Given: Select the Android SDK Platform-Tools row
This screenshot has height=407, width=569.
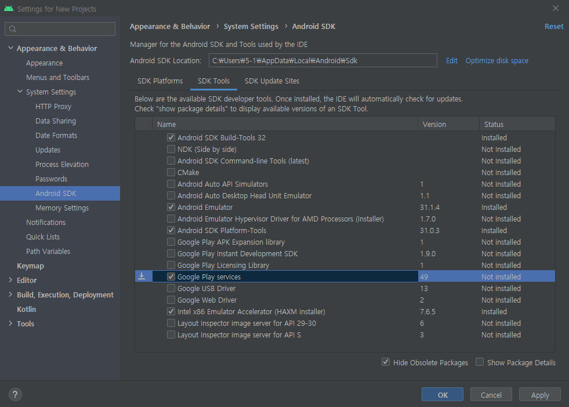Looking at the screenshot, I should point(345,230).
